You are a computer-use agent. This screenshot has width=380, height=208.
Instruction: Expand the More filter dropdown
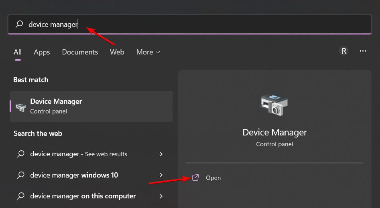pos(148,52)
